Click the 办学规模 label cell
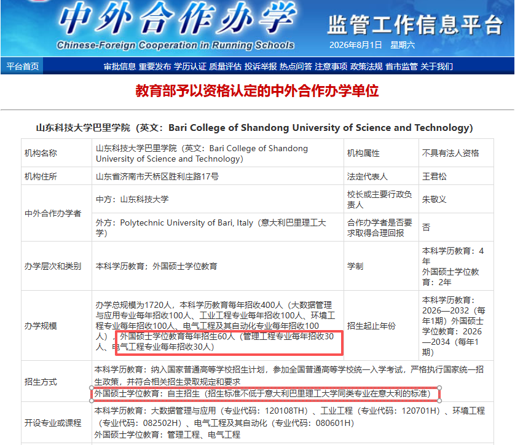This screenshot has height=445, width=515. tap(57, 326)
